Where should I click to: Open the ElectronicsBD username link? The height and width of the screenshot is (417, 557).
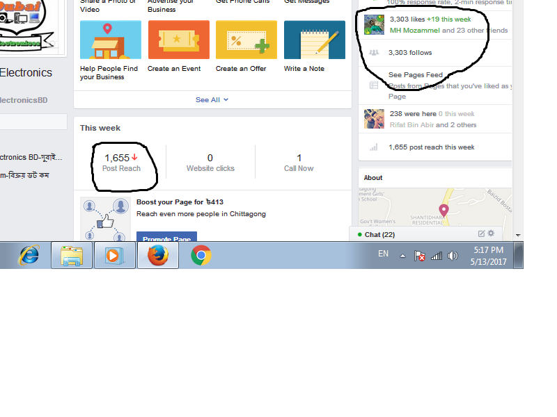pyautogui.click(x=24, y=100)
